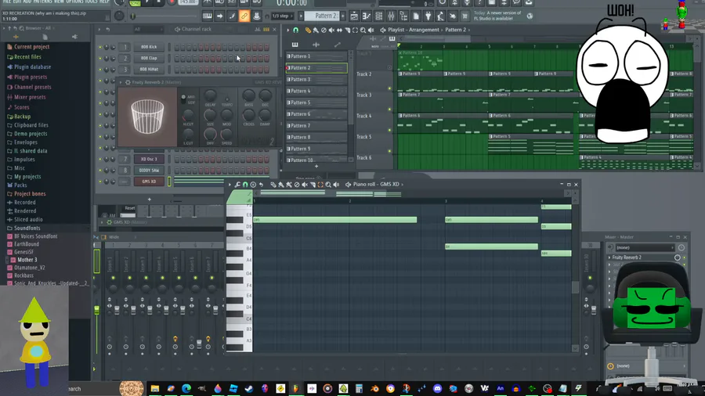Open the snap '1/3 step' dropdown
This screenshot has width=705, height=396.
[x=281, y=16]
